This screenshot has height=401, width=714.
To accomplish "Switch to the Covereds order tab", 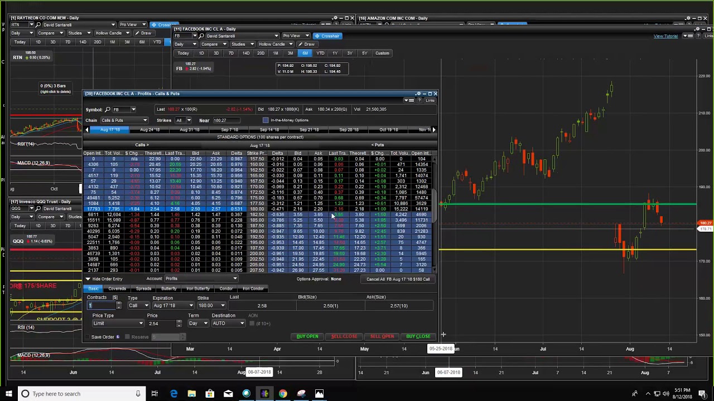I will coord(117,289).
